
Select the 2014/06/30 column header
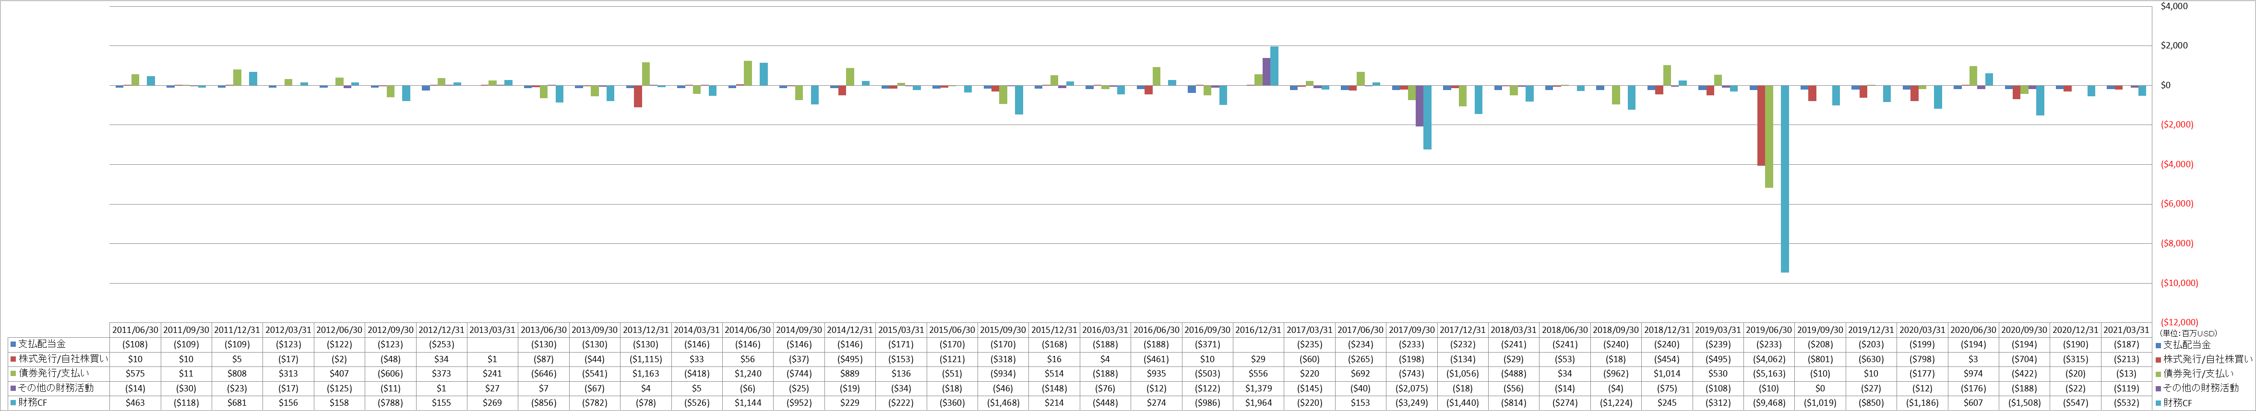pos(748,330)
